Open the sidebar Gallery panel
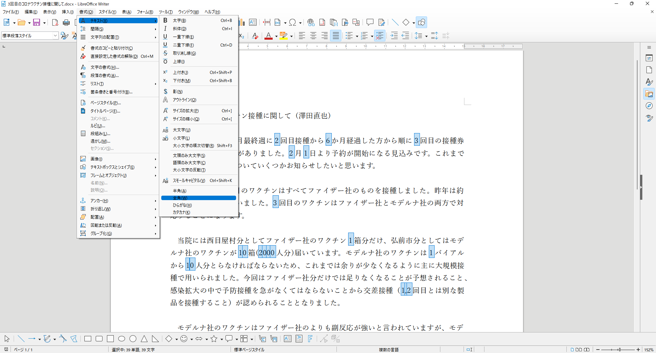The height and width of the screenshot is (353, 656). click(649, 94)
